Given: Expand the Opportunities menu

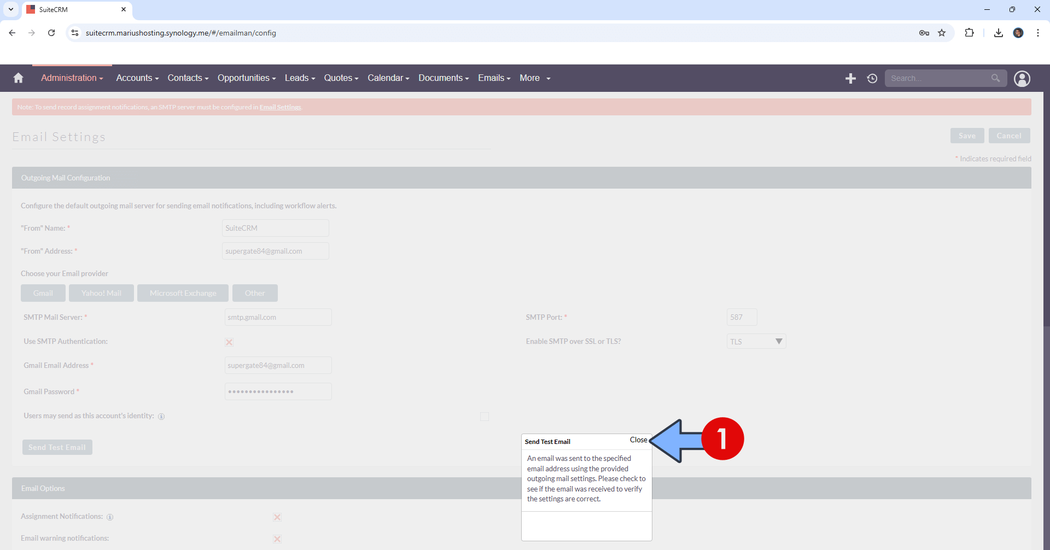Looking at the screenshot, I should 247,78.
